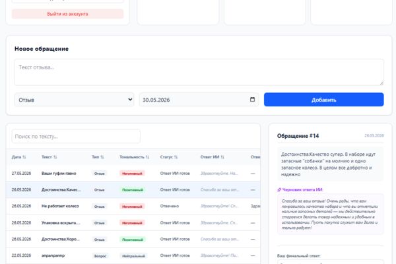
Task: Click the red 'Выйти из аккаунта' button
Action: [68, 14]
